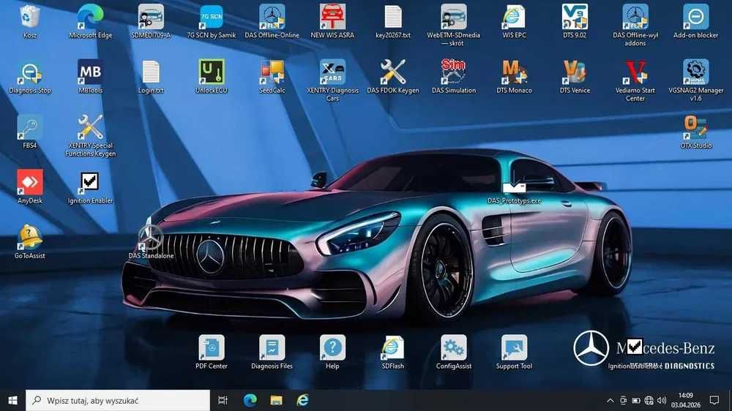Screen dimensions: 732x411
Task: Launch Microsoft Edge desktop shortcut
Action: (90, 17)
